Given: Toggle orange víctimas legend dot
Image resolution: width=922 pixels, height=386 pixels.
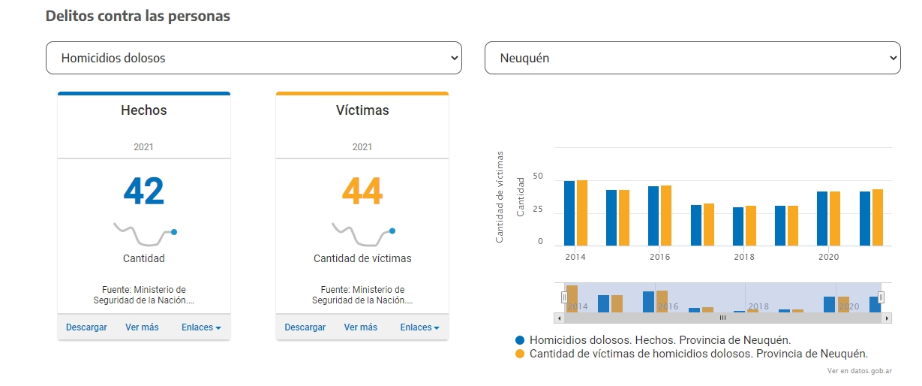Looking at the screenshot, I should pos(520,354).
